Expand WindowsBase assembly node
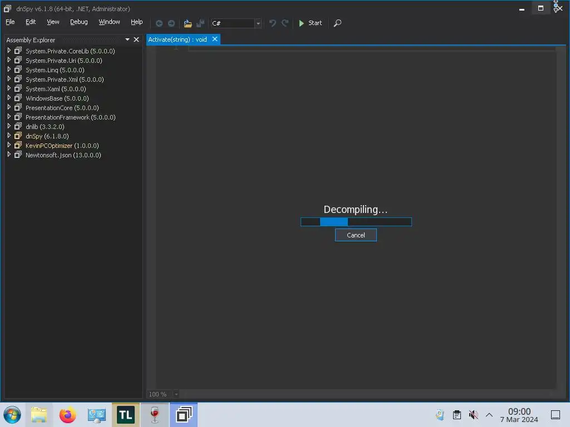Image resolution: width=570 pixels, height=427 pixels. pos(9,98)
